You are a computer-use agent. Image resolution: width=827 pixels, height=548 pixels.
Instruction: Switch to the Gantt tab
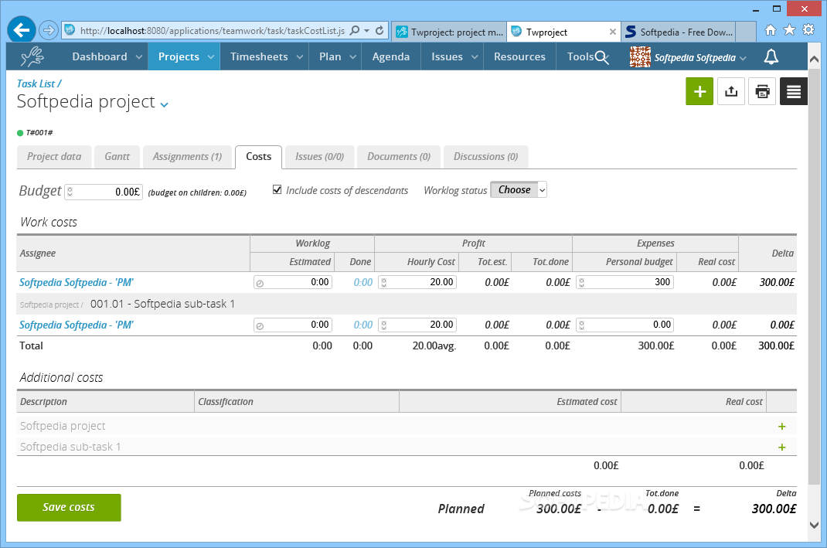tap(117, 157)
